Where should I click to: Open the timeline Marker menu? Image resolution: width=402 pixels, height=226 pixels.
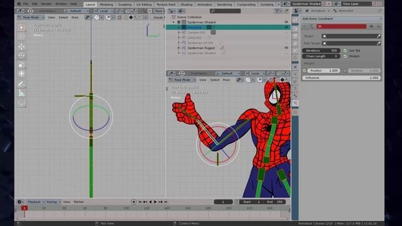[x=79, y=202]
